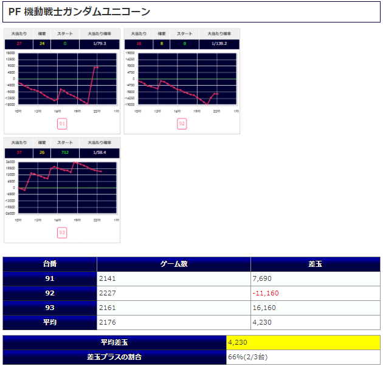This screenshot has width=383, height=369.
Task: Click 確変 count 26 on machine 93
Action: tap(42, 153)
